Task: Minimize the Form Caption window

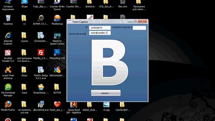Action: click(x=130, y=21)
